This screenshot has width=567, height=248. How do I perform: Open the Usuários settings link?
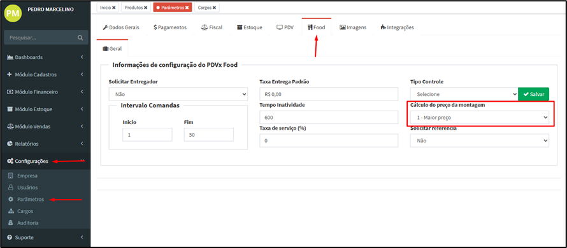click(27, 188)
